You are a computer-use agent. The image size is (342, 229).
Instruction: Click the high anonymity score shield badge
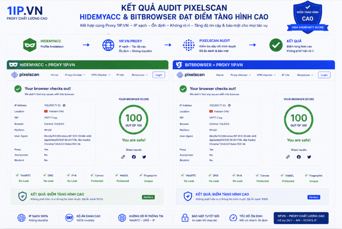(307, 17)
